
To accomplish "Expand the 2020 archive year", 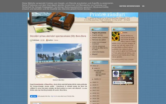I will [91, 82].
